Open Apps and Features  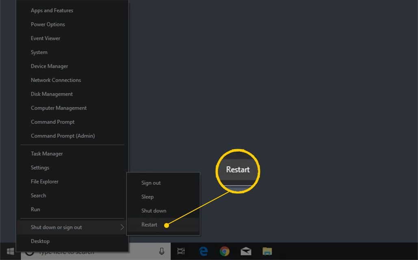(x=52, y=11)
